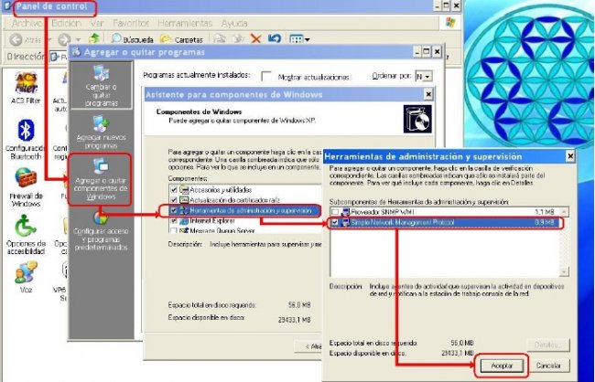Select Agregar o quitar componentes de Windows
The width and height of the screenshot is (595, 382).
tap(101, 179)
